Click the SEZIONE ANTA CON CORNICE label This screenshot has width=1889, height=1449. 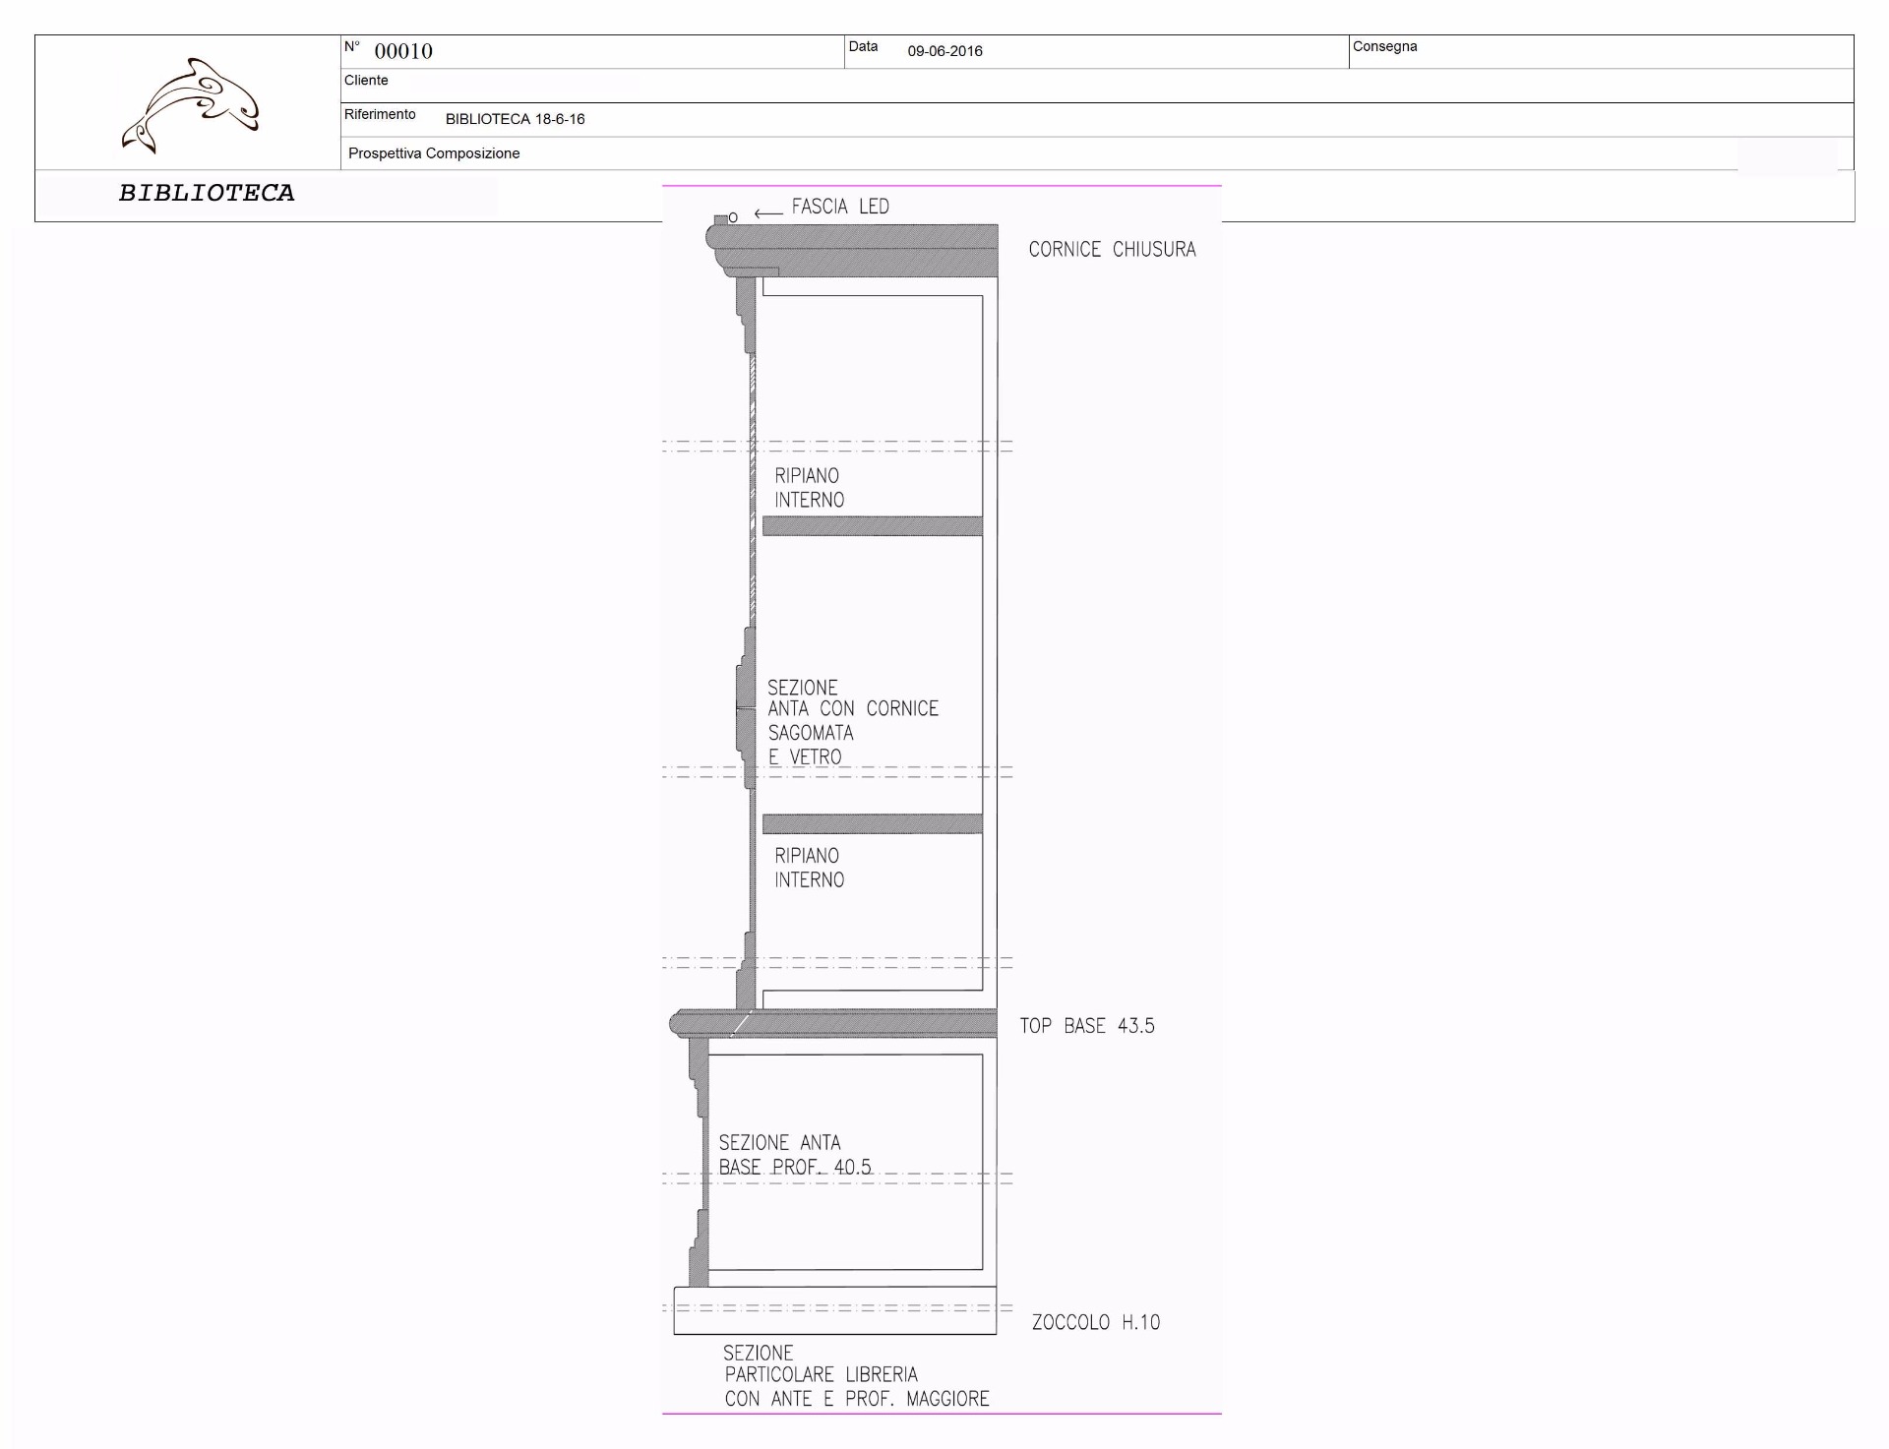853,722
